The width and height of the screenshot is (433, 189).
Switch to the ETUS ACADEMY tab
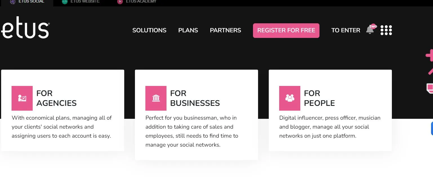tap(141, 1)
